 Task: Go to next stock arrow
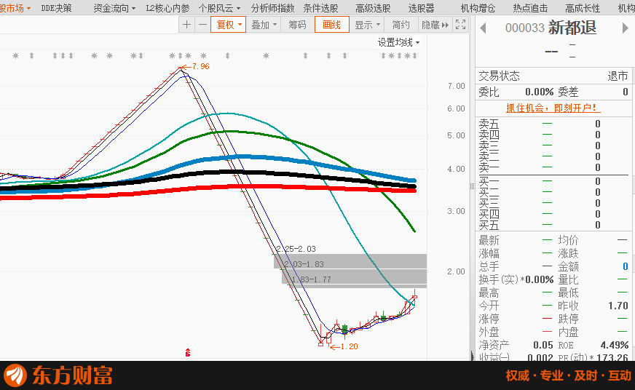coord(626,28)
